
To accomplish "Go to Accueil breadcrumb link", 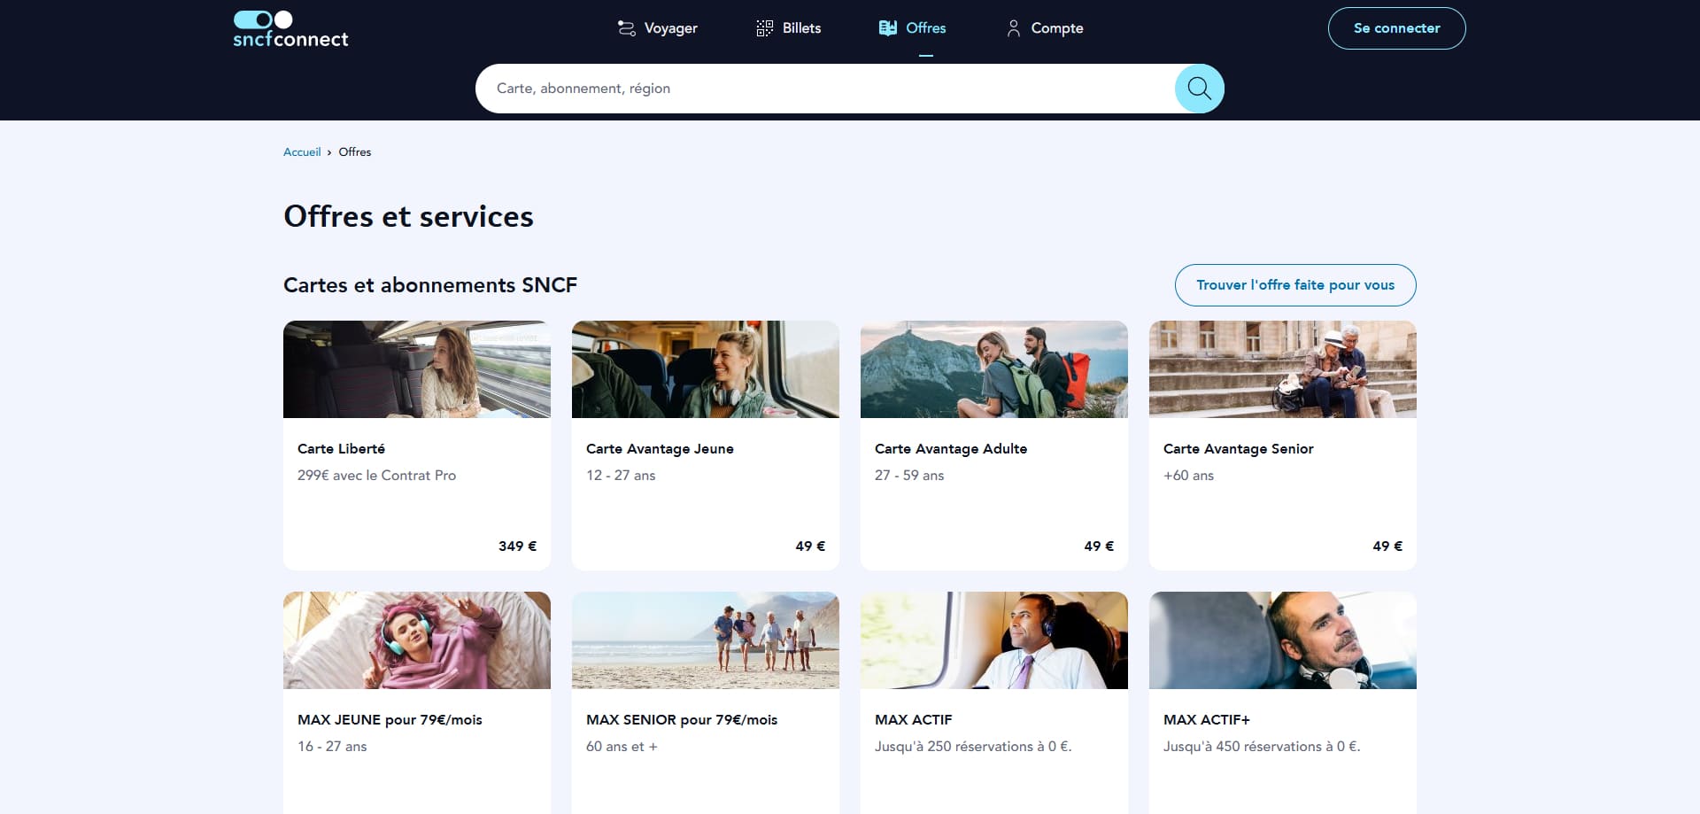I will [302, 152].
